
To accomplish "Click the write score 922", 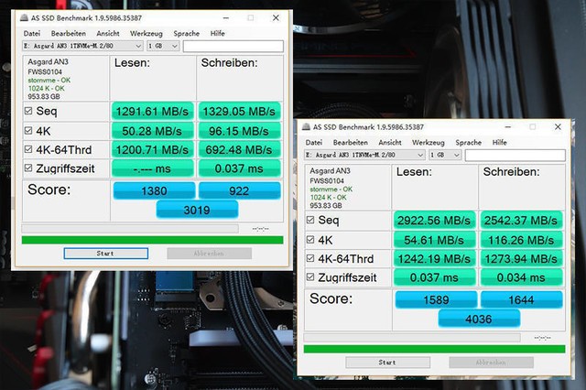I will pos(239,190).
